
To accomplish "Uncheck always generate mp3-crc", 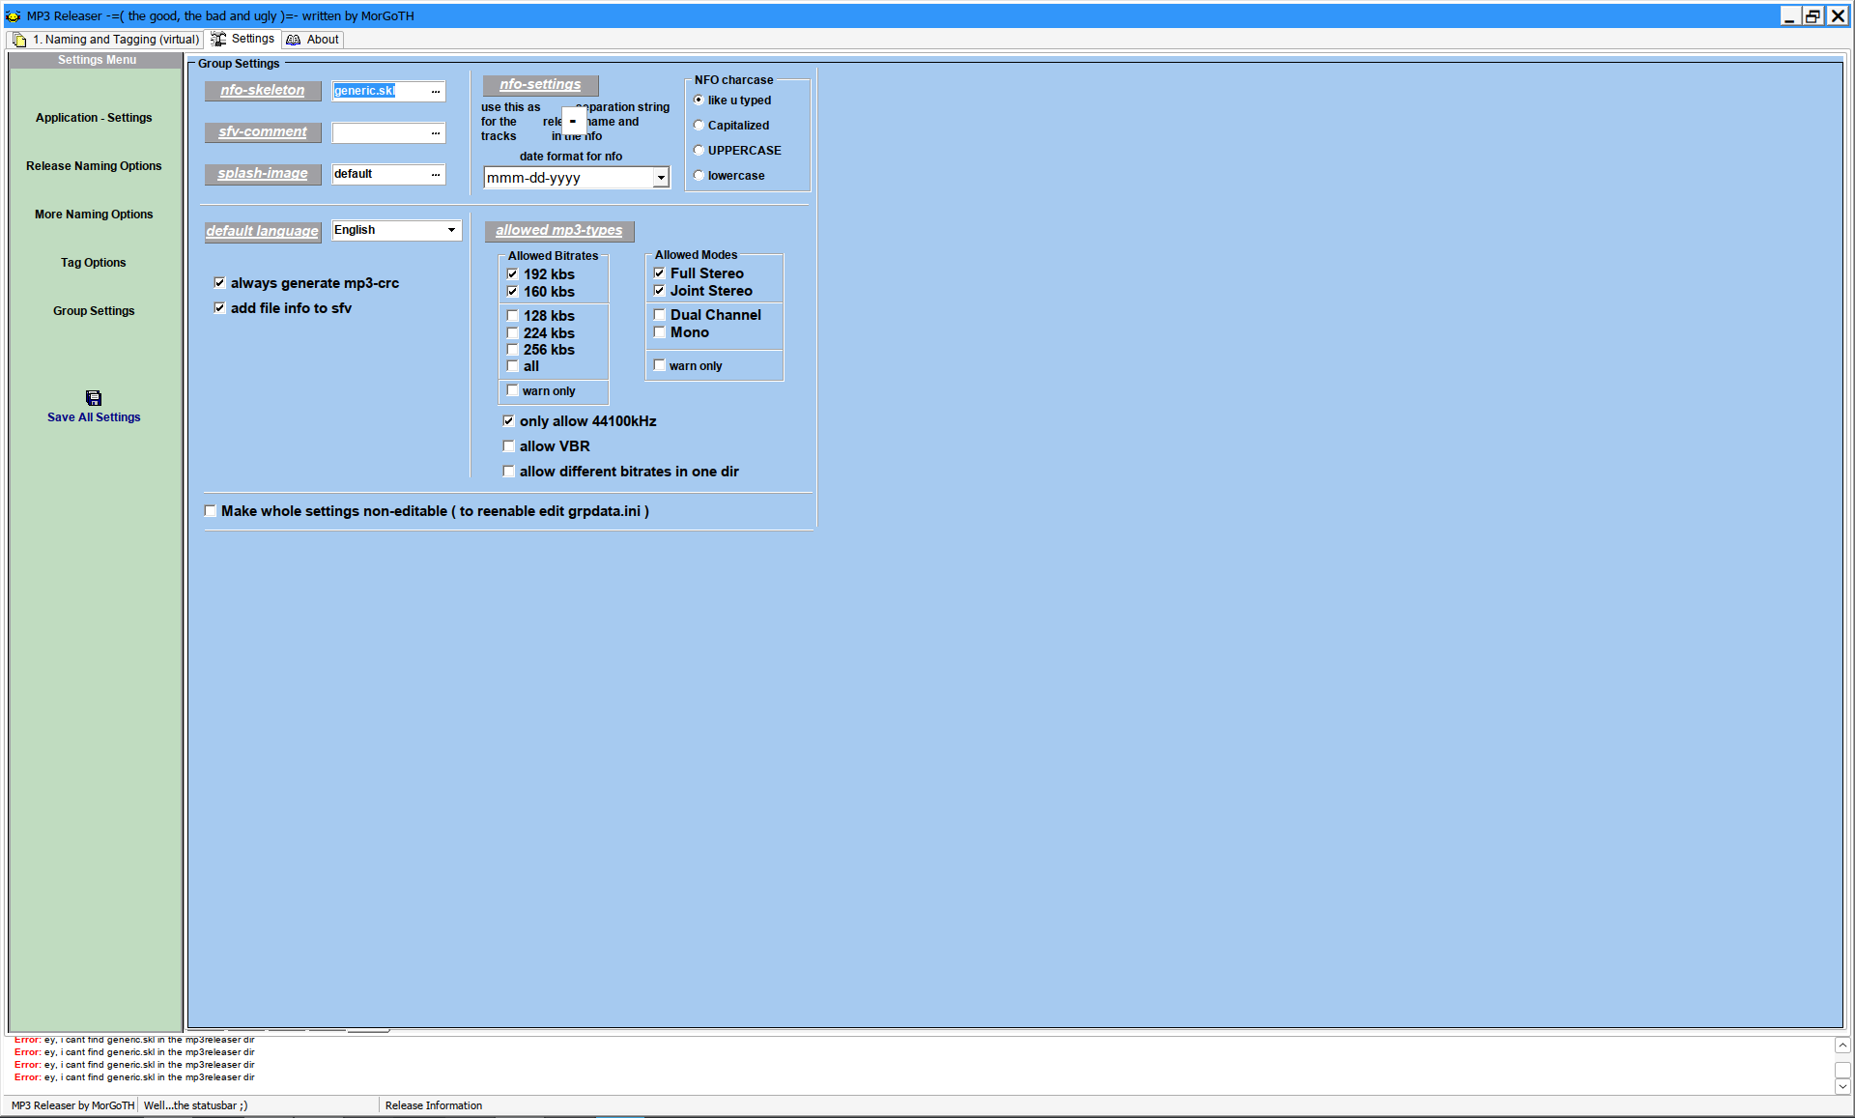I will 220,283.
